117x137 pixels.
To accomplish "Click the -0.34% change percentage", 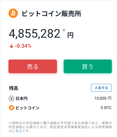I will (x=23, y=46).
